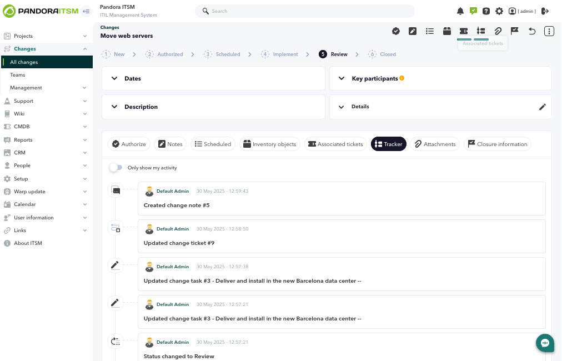Expand the Projects sidebar menu
The image size is (562, 361).
(x=46, y=36)
